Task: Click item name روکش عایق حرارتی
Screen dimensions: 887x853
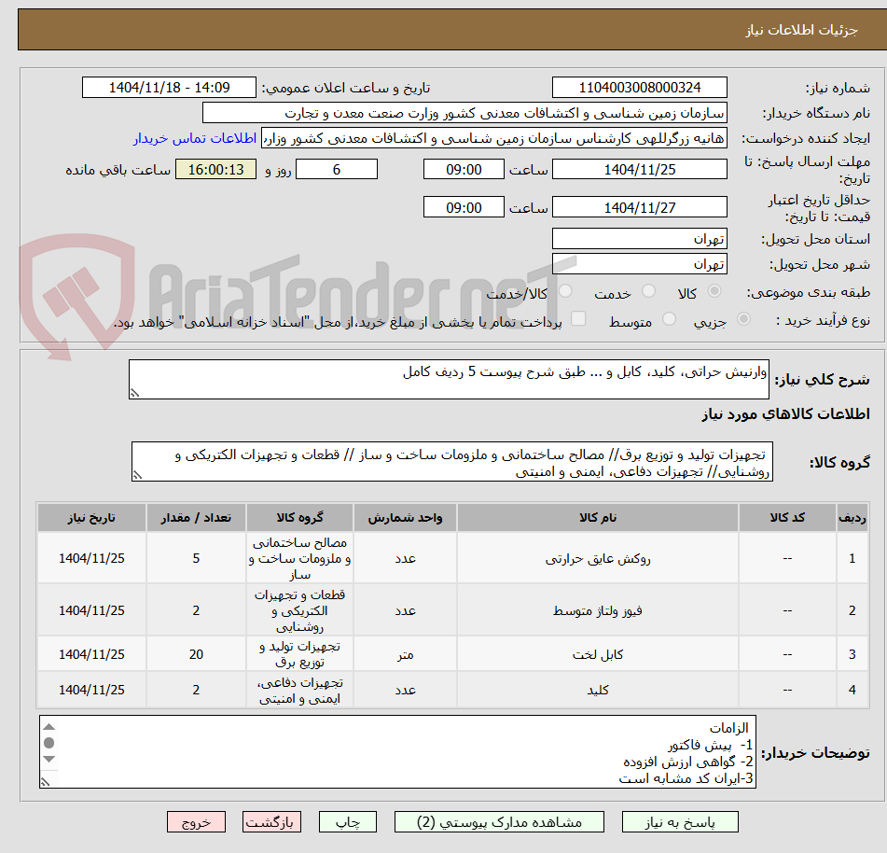Action: tap(597, 559)
